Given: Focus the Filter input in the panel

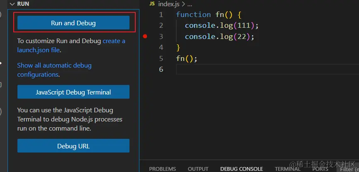Looking at the screenshot, I should (349, 169).
